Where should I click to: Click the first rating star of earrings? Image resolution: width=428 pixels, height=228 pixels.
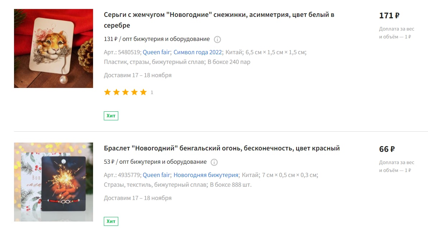click(107, 92)
